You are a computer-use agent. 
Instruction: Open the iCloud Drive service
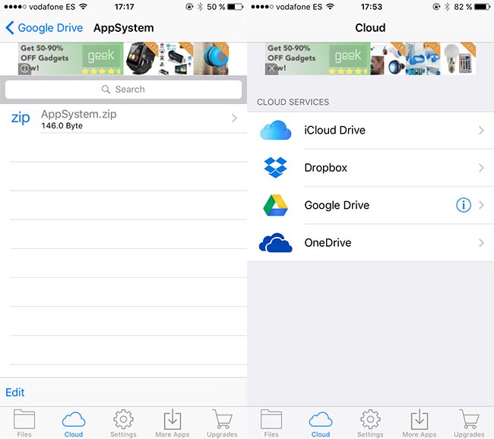(x=371, y=131)
